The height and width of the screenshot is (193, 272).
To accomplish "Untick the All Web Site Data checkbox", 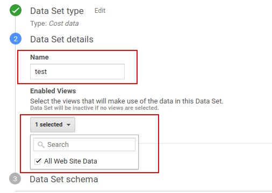I will [38, 161].
